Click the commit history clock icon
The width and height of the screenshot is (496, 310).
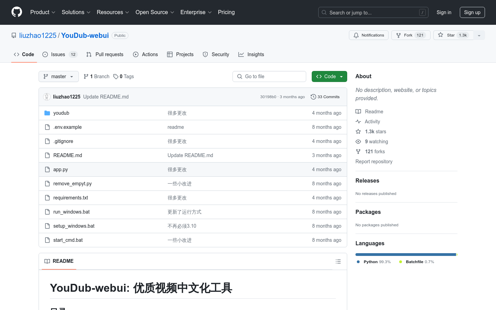313,97
